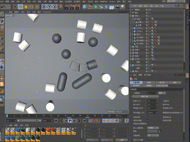The image size is (190, 142).
Task: Click the Object Manager search magnifier icon
Action: point(175,6)
